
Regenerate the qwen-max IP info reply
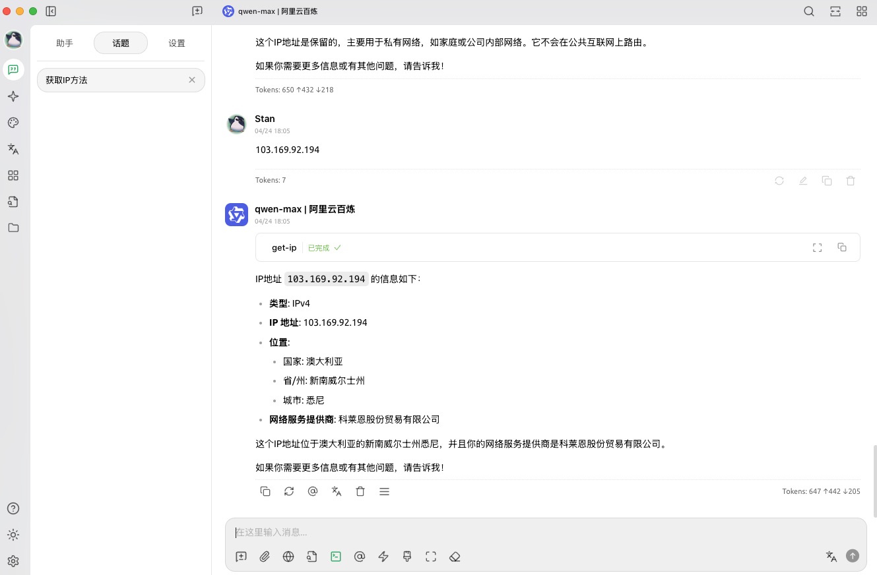[x=289, y=491]
